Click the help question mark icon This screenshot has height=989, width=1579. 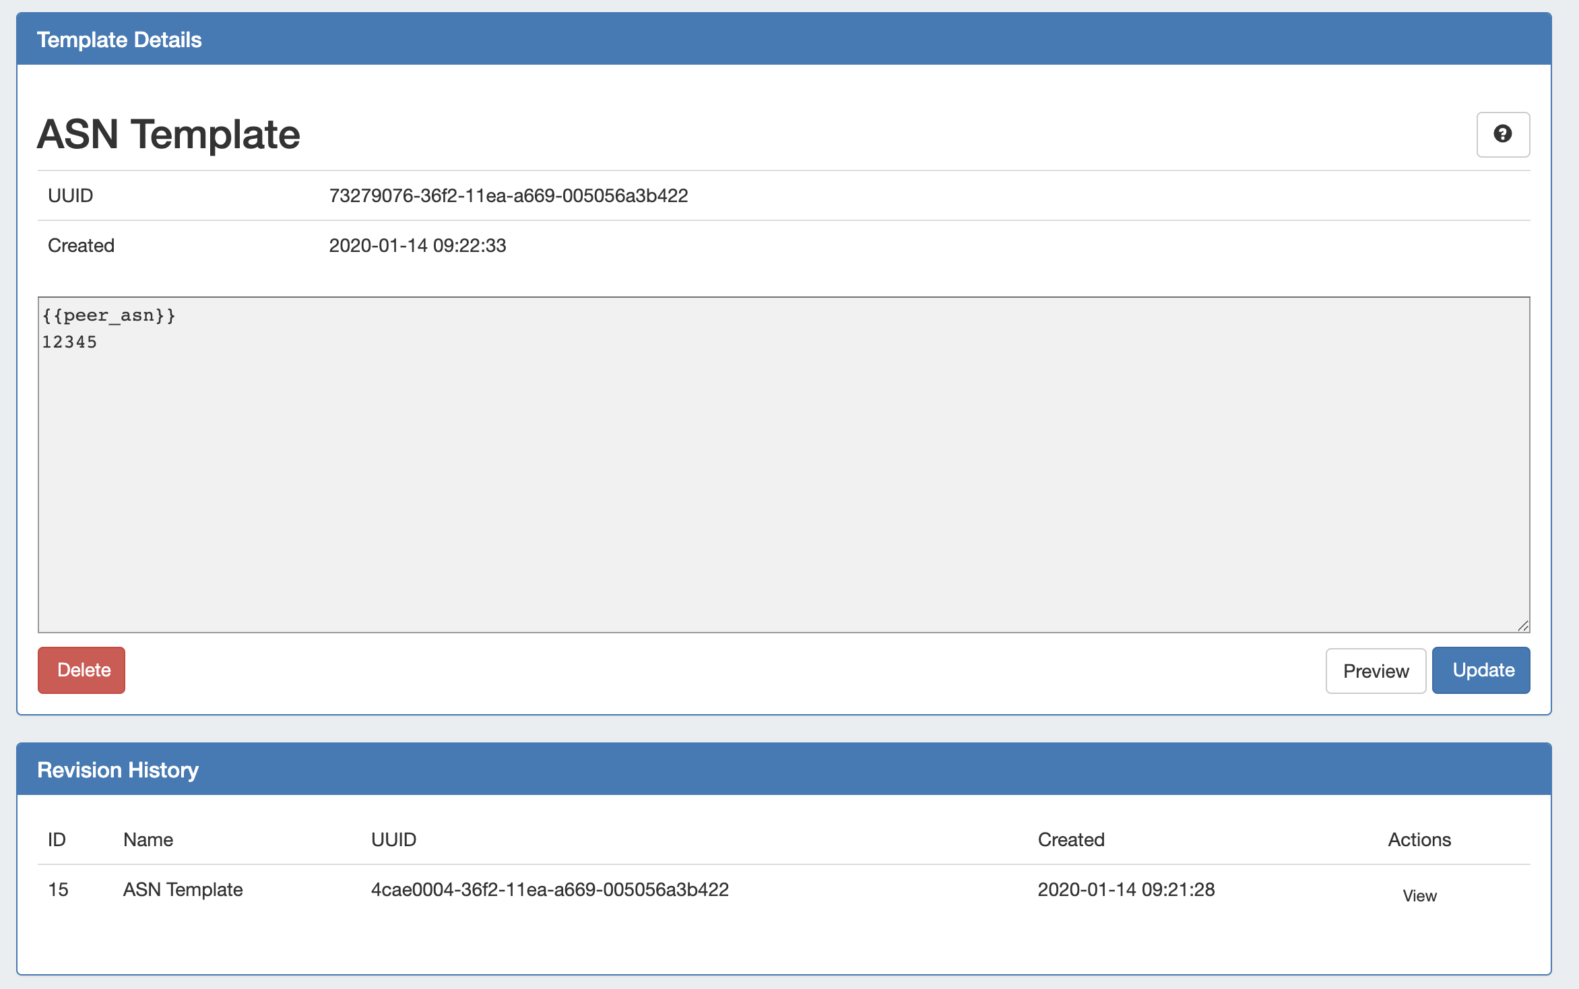(x=1502, y=134)
